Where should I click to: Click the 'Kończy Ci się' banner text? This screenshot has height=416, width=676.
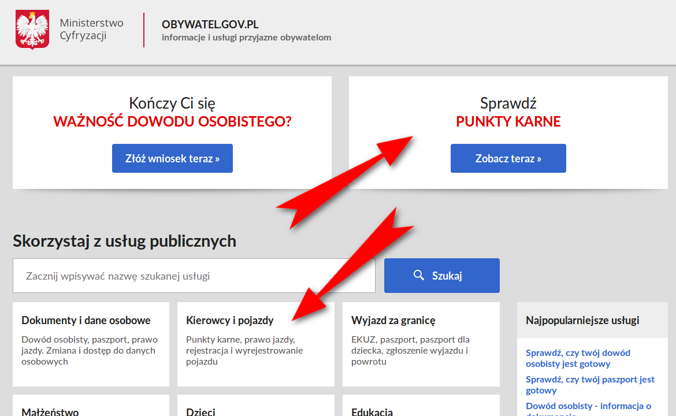(x=172, y=103)
